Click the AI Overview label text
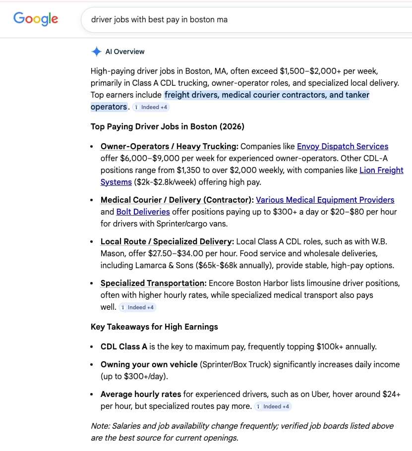This screenshot has height=451, width=412. [125, 52]
